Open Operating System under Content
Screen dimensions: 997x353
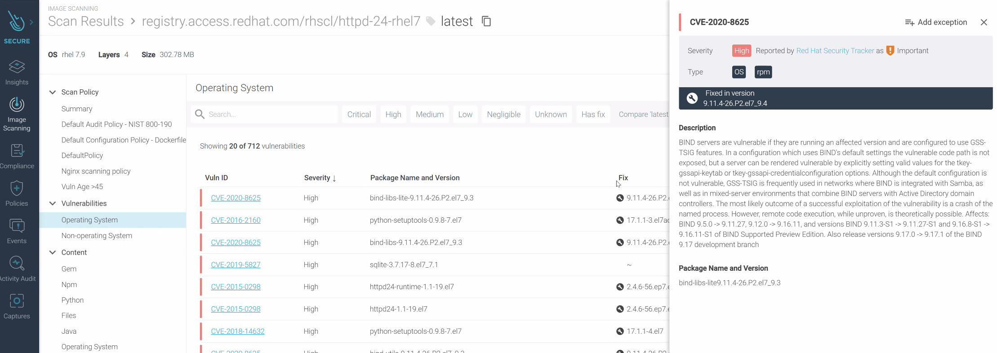(x=89, y=347)
